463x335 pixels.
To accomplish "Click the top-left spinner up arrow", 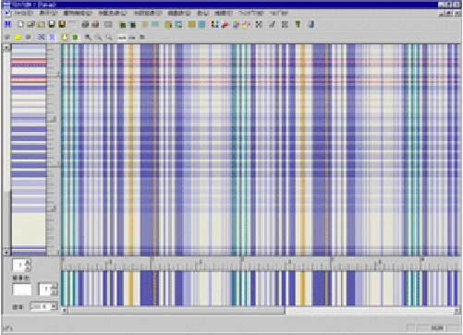I will [28, 262].
